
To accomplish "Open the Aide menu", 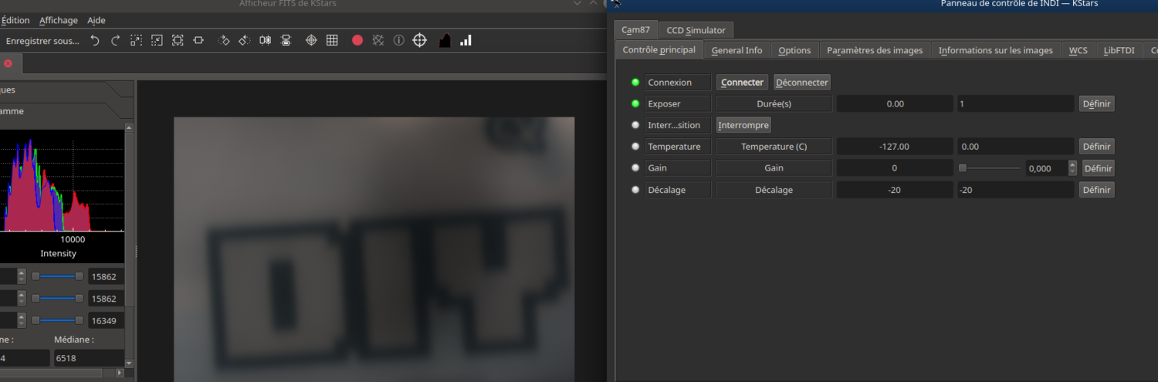I will point(96,20).
